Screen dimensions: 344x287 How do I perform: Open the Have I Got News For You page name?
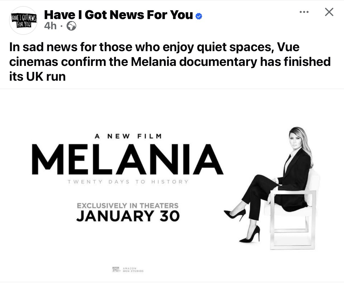coord(118,15)
